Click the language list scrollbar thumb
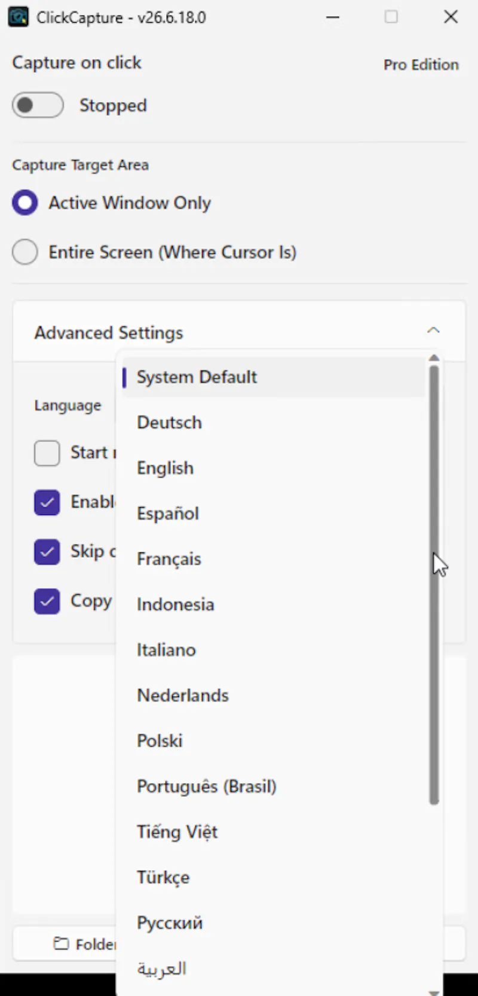Viewport: 478px width, 996px height. [x=434, y=585]
